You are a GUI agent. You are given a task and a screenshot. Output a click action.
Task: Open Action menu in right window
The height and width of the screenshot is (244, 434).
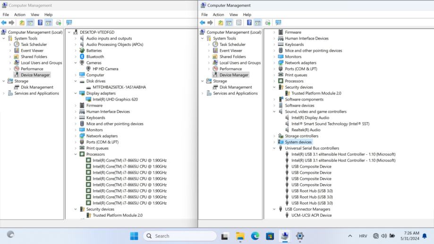pos(218,15)
